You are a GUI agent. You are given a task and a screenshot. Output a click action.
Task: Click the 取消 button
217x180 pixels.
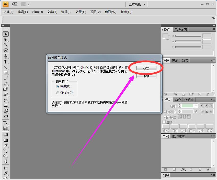[x=146, y=76]
